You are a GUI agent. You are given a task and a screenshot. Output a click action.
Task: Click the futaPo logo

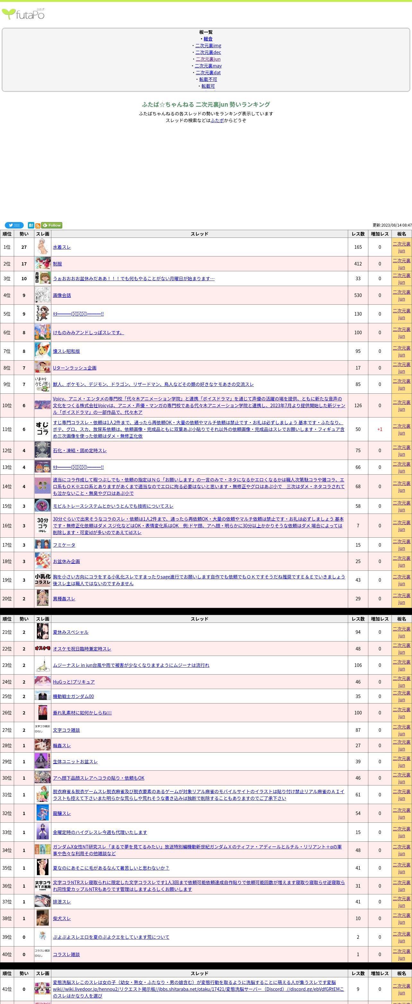coord(23,13)
